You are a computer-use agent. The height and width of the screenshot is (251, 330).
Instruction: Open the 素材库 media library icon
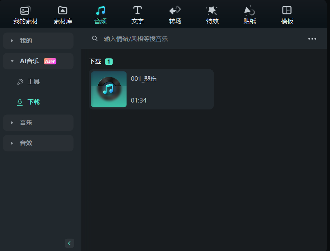62,10
